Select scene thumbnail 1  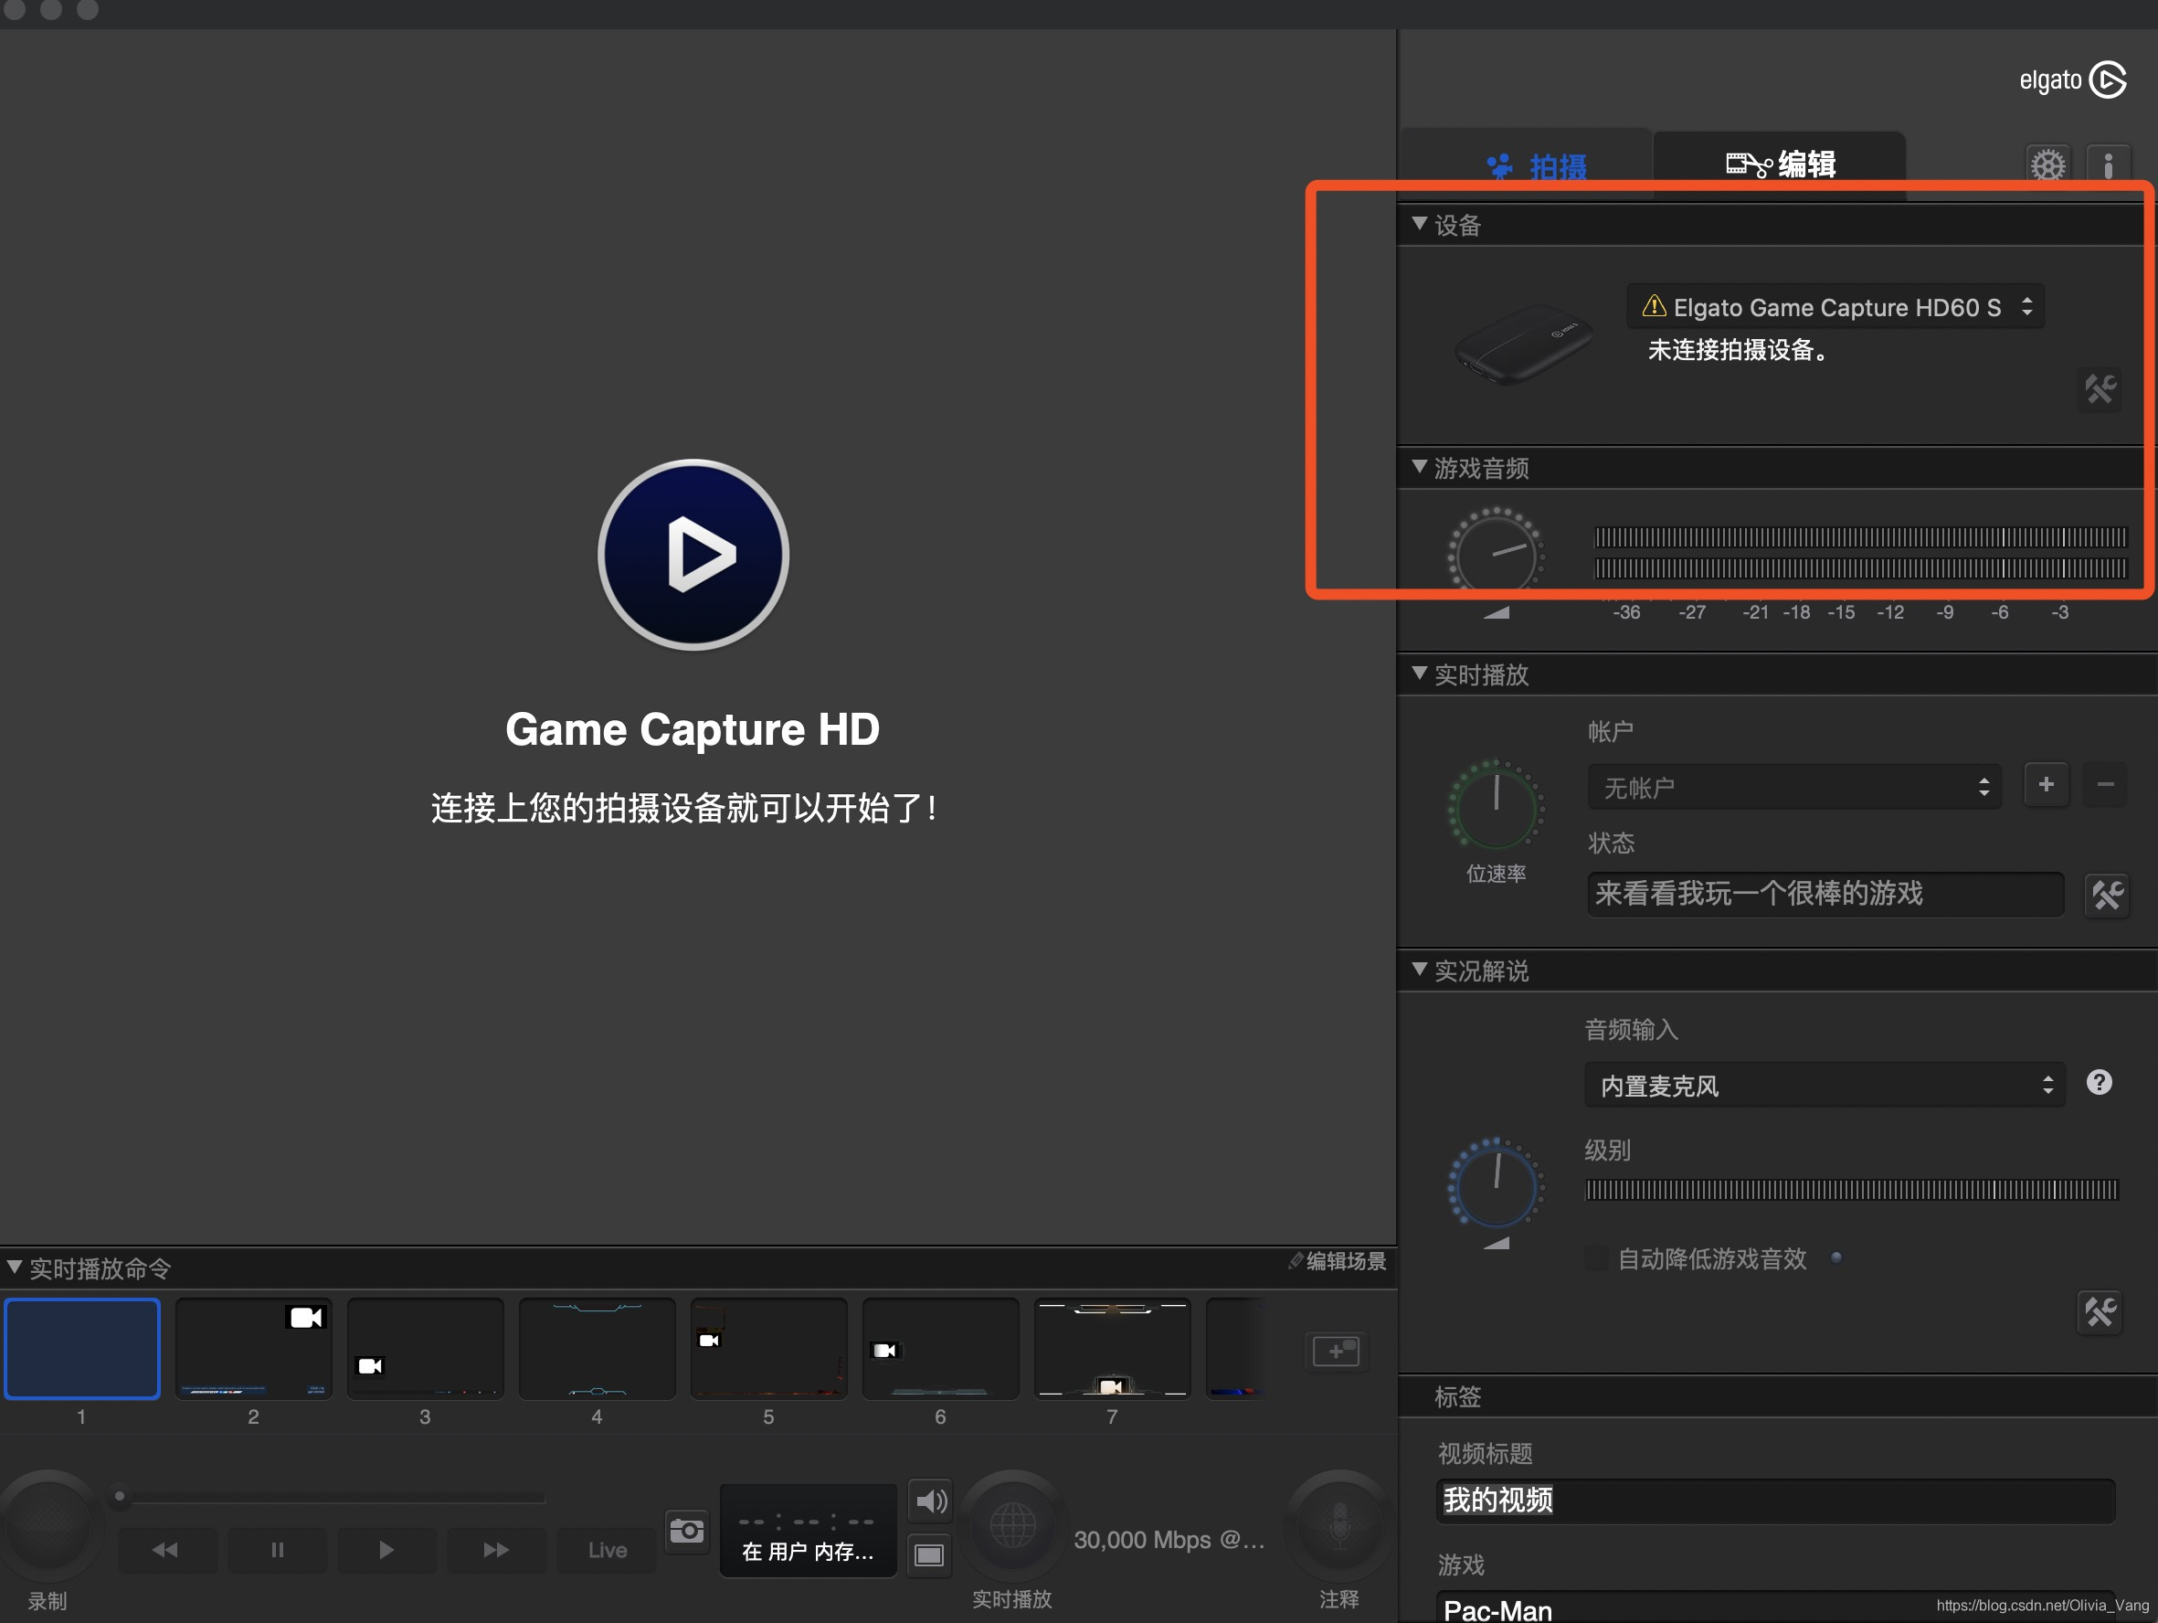point(82,1349)
